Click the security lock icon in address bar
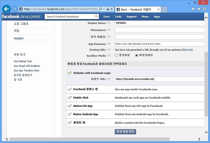The image size is (210, 143). coord(108,9)
